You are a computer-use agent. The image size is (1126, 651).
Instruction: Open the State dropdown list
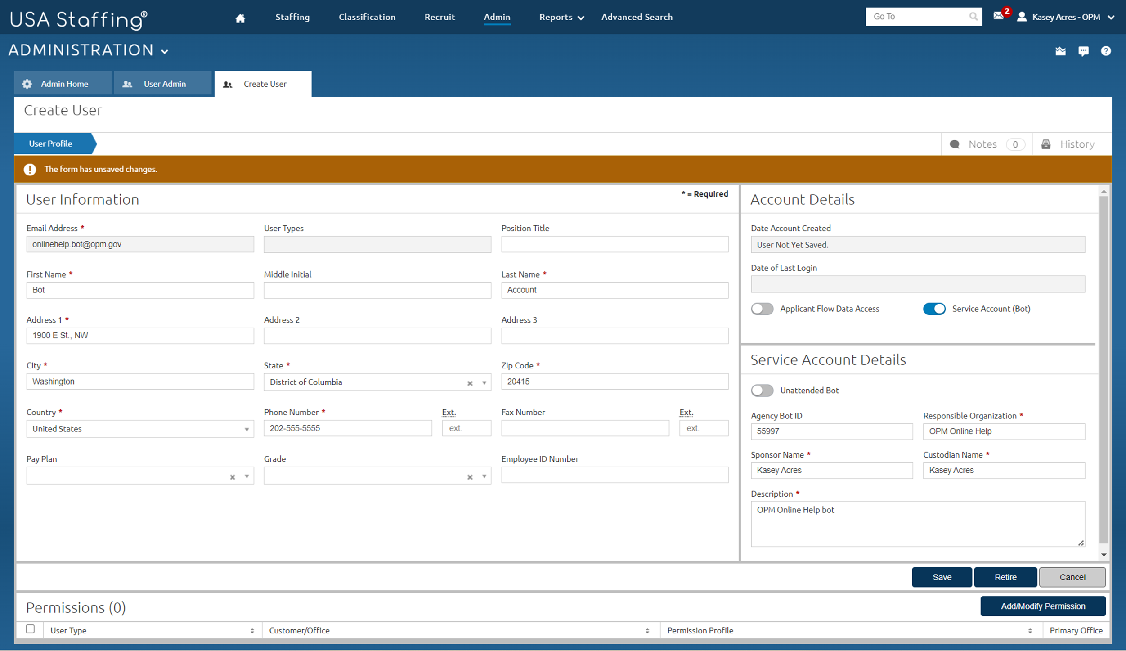coord(484,383)
